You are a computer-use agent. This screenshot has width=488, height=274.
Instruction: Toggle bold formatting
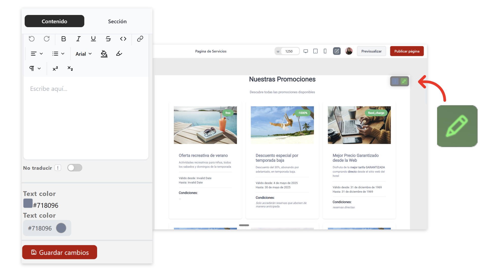point(64,39)
